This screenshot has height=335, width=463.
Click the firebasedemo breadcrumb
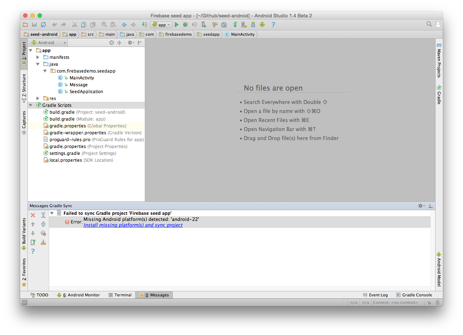(x=176, y=34)
